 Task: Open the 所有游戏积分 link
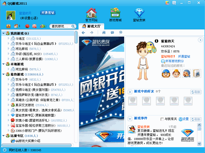174,61
